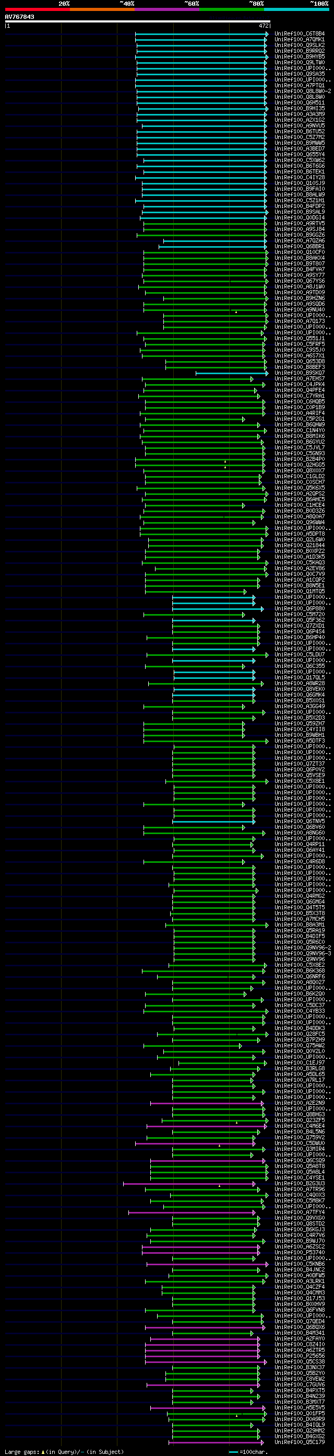Click the UniRef100_Q9LTW0 entry

click(x=300, y=63)
